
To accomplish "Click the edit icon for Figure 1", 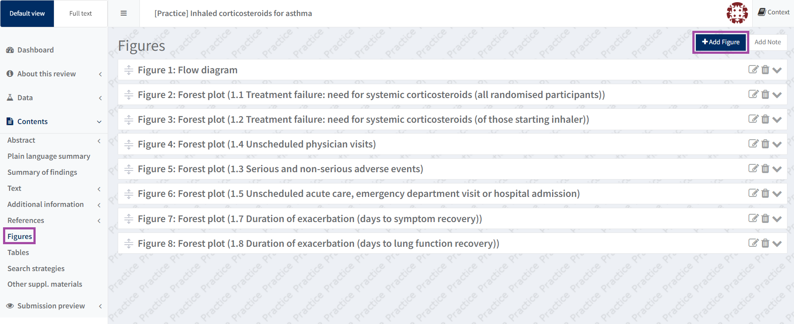I will [753, 69].
